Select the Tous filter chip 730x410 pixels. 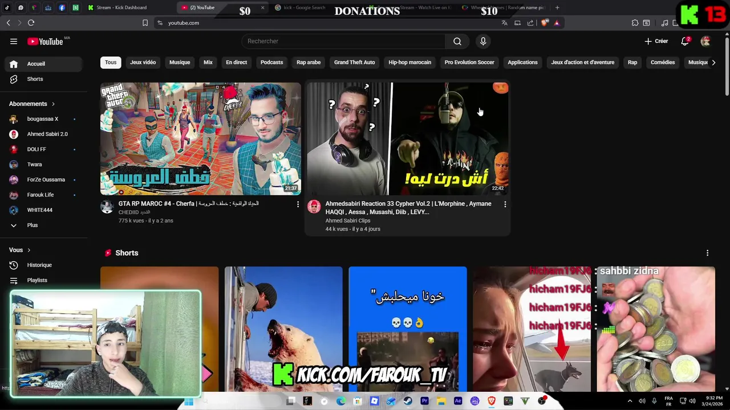111,62
